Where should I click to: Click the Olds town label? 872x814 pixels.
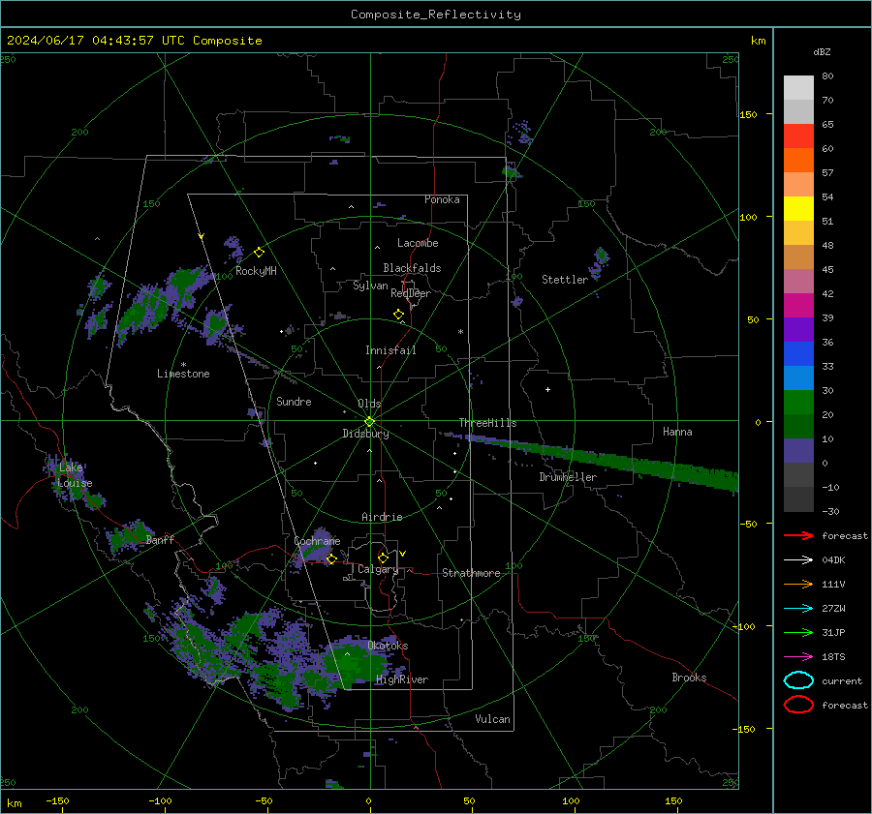click(369, 404)
